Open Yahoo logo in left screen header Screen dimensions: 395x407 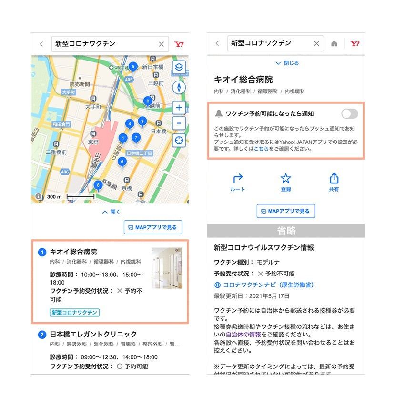[179, 44]
